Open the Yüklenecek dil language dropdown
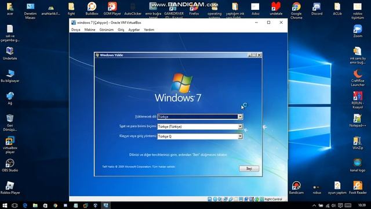Viewport: 371px width, 209px height. (x=200, y=117)
